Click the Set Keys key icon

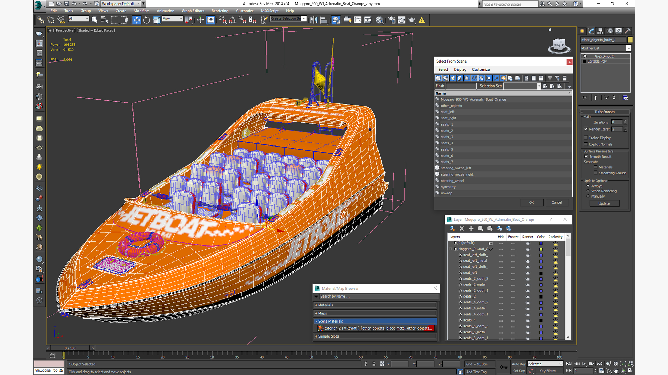coord(503,367)
